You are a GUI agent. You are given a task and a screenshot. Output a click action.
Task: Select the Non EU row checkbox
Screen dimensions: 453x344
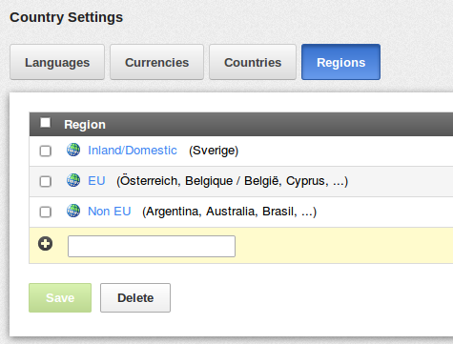[46, 212]
